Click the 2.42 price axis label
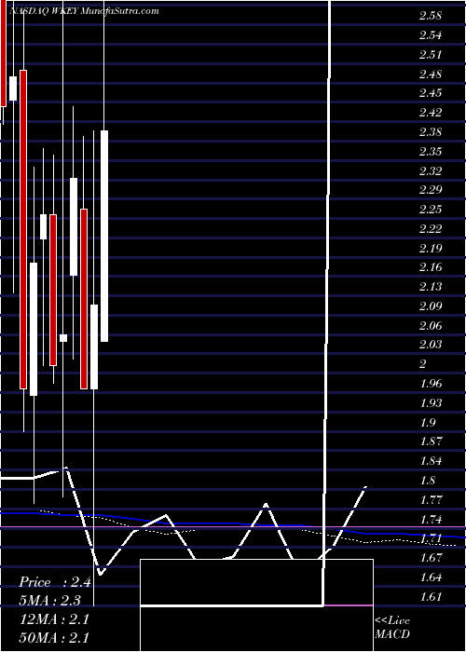The image size is (466, 652). tap(431, 113)
